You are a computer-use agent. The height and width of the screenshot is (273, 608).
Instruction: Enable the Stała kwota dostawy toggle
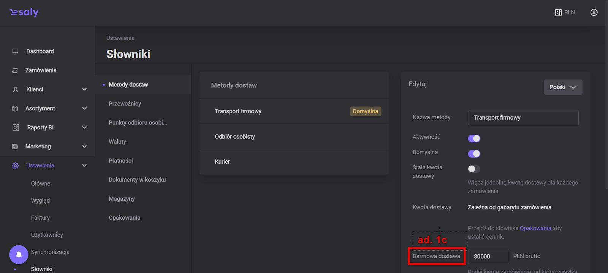[474, 169]
